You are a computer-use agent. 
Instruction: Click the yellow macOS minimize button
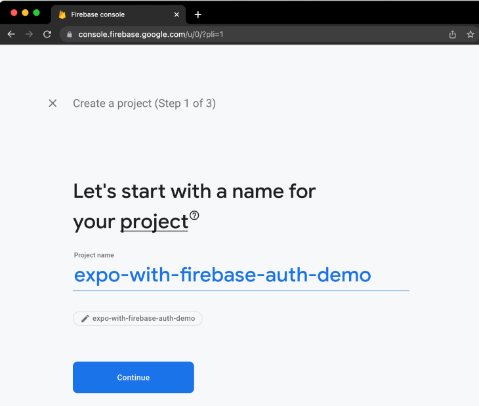click(25, 12)
